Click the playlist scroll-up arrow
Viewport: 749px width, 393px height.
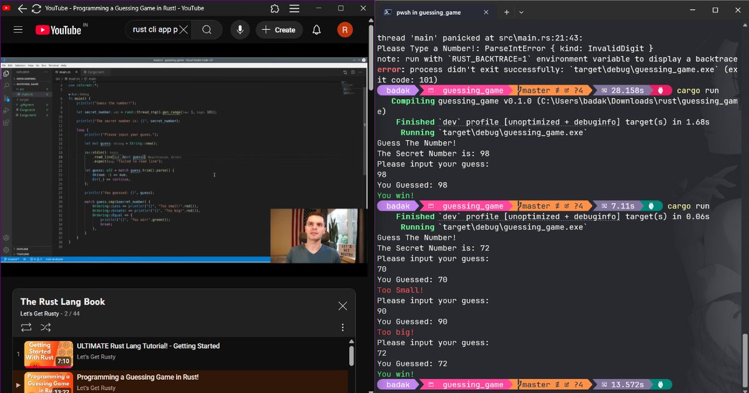(351, 341)
